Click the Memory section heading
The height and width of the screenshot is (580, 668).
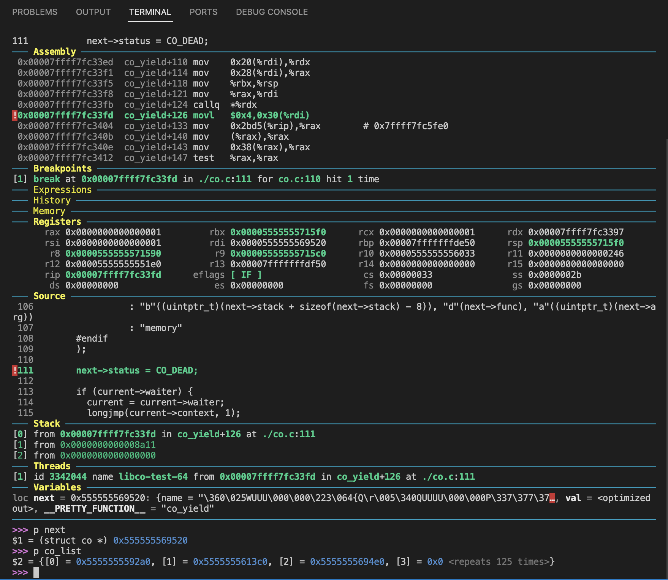(49, 211)
